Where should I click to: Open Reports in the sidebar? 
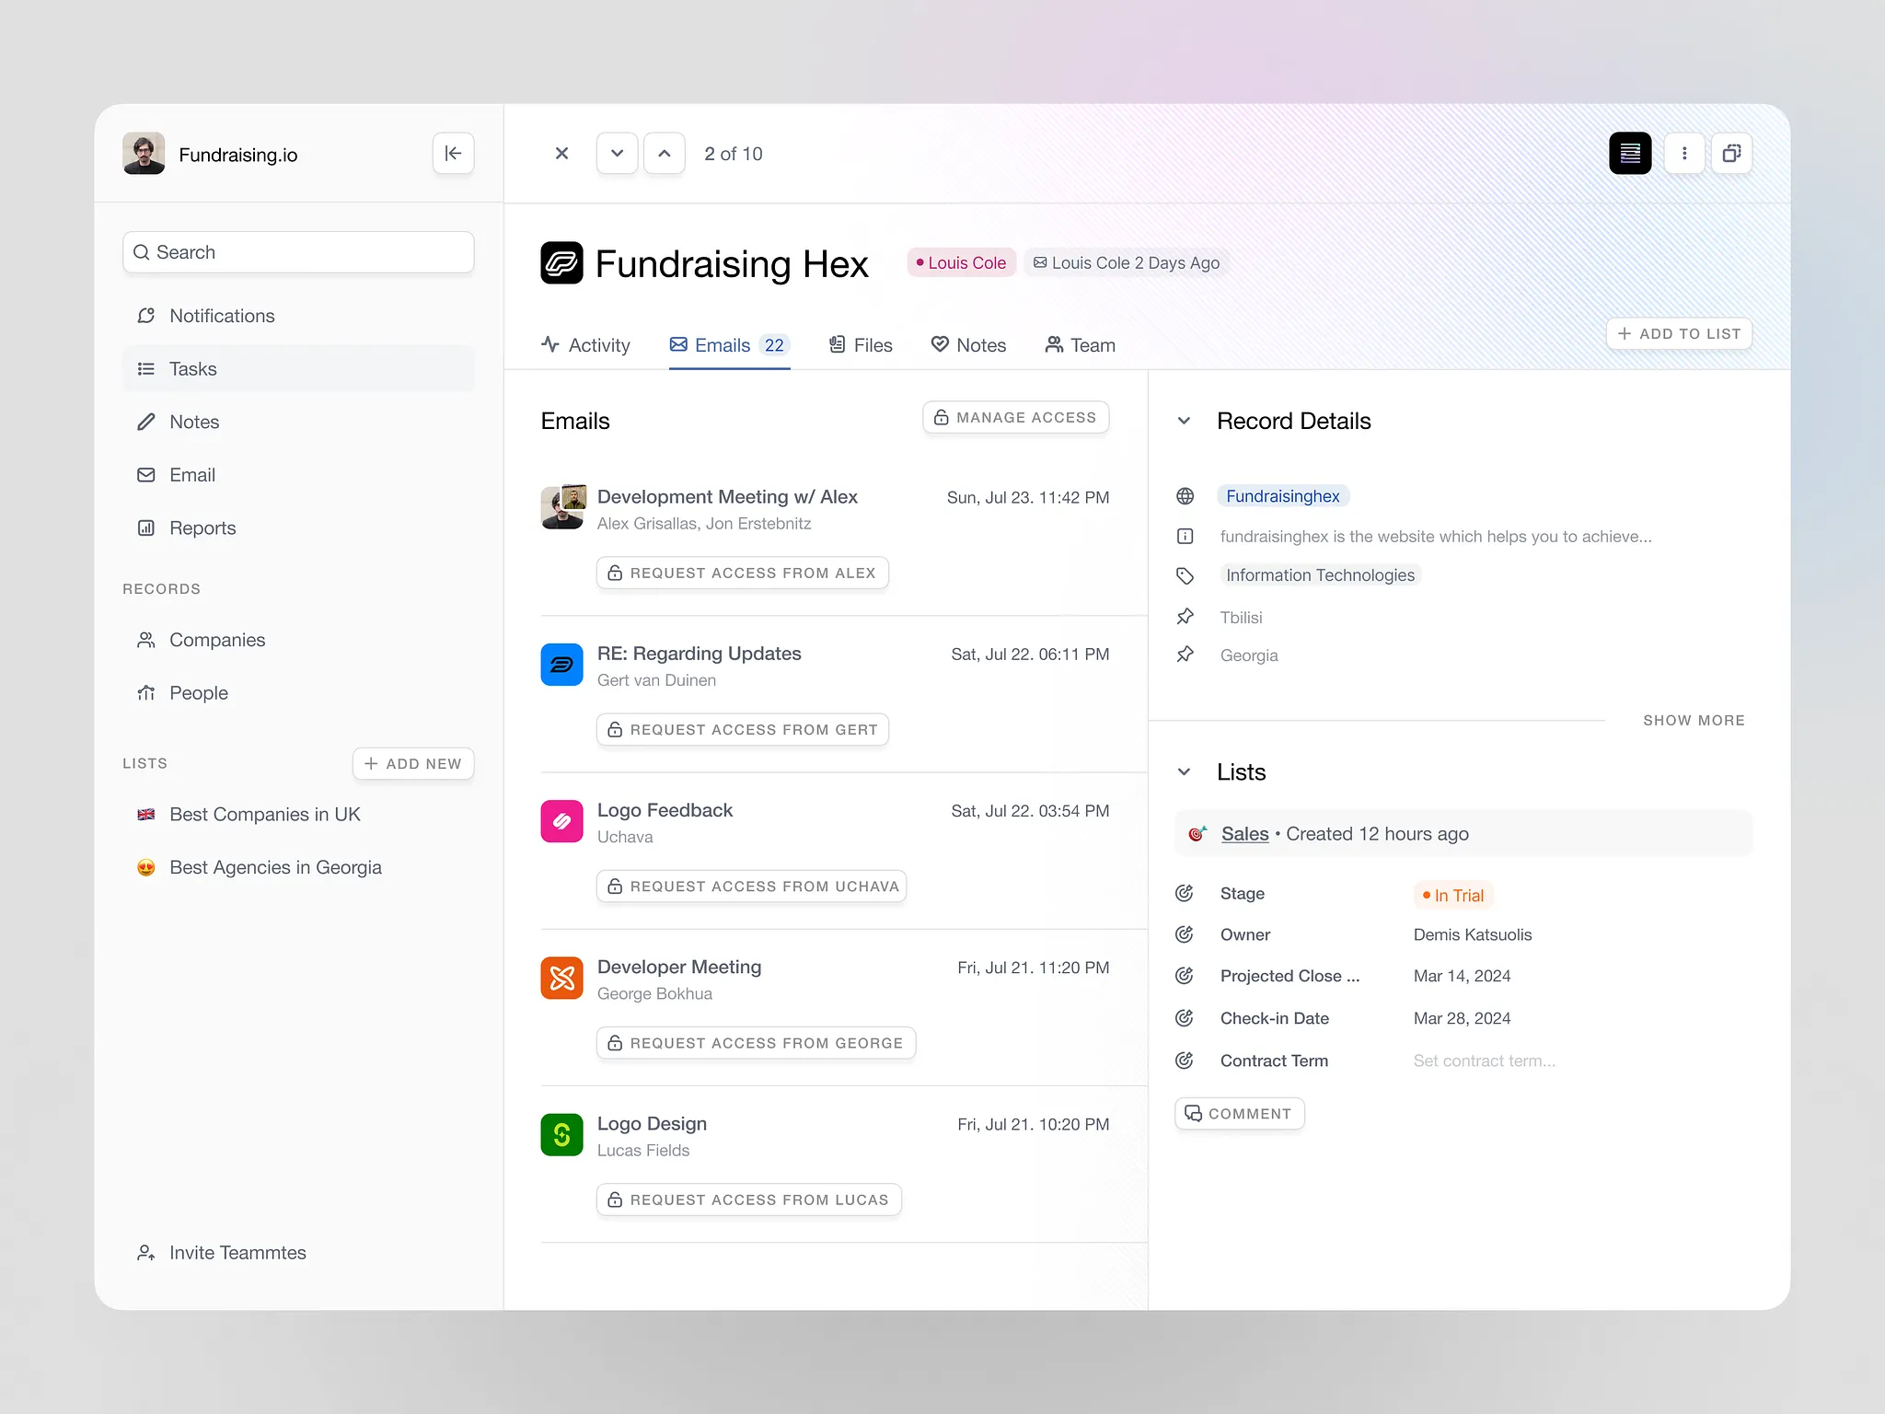point(298,528)
